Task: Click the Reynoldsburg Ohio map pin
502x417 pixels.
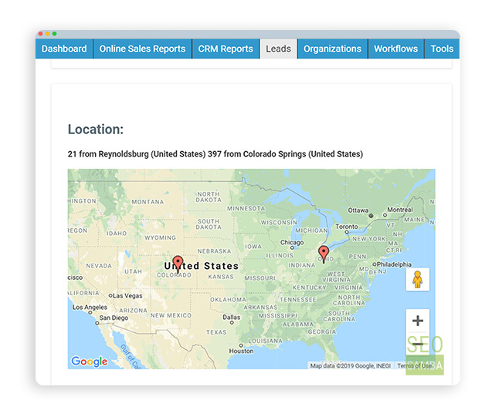Action: 324,254
